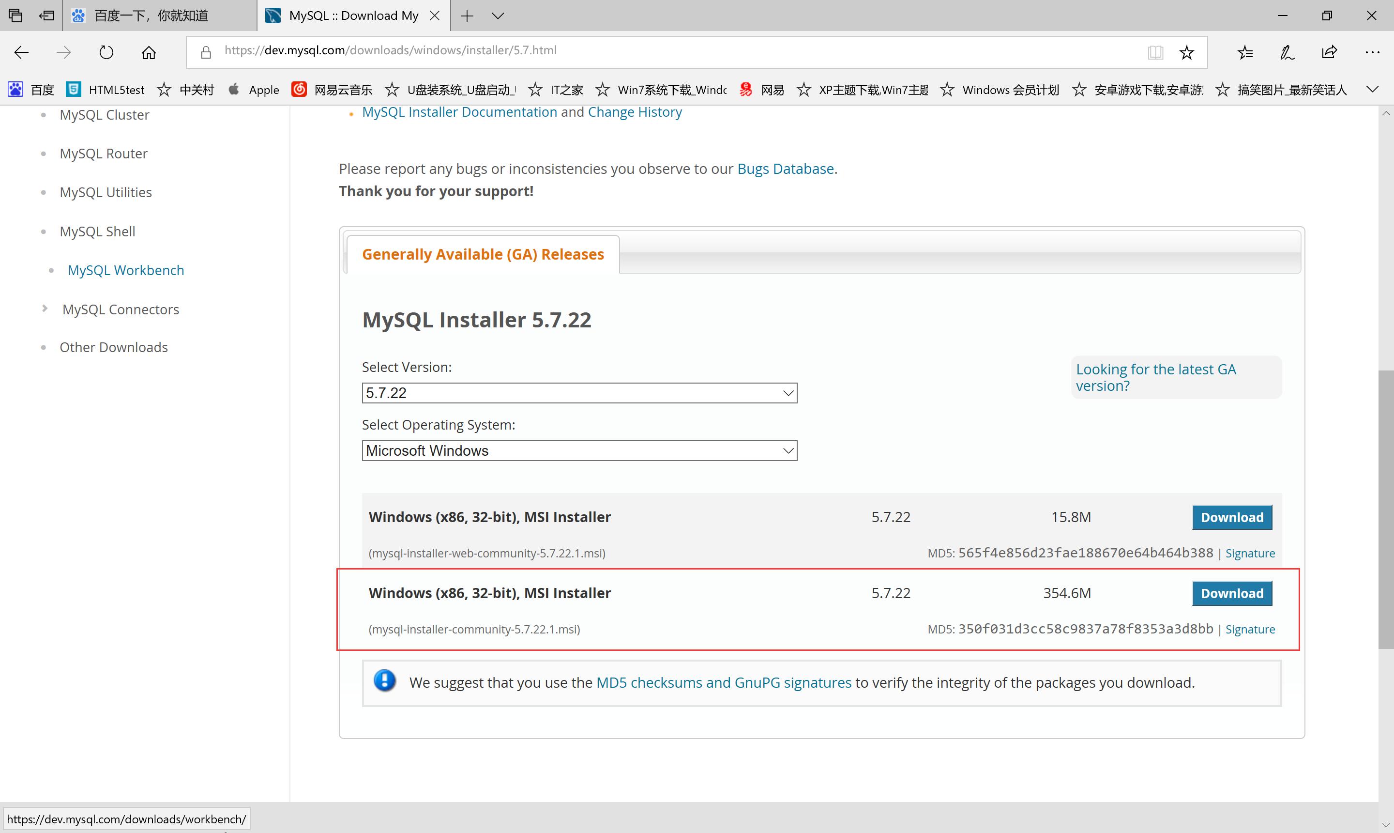The image size is (1394, 833).
Task: Open the IT之家 bookmark
Action: [556, 90]
